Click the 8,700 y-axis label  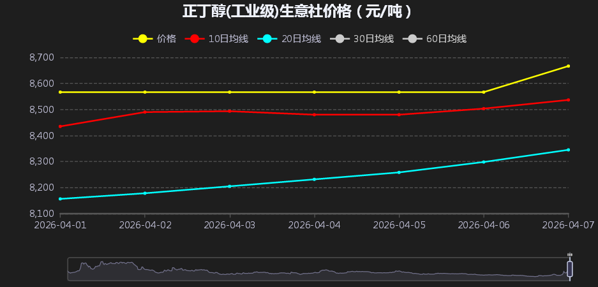(x=41, y=57)
